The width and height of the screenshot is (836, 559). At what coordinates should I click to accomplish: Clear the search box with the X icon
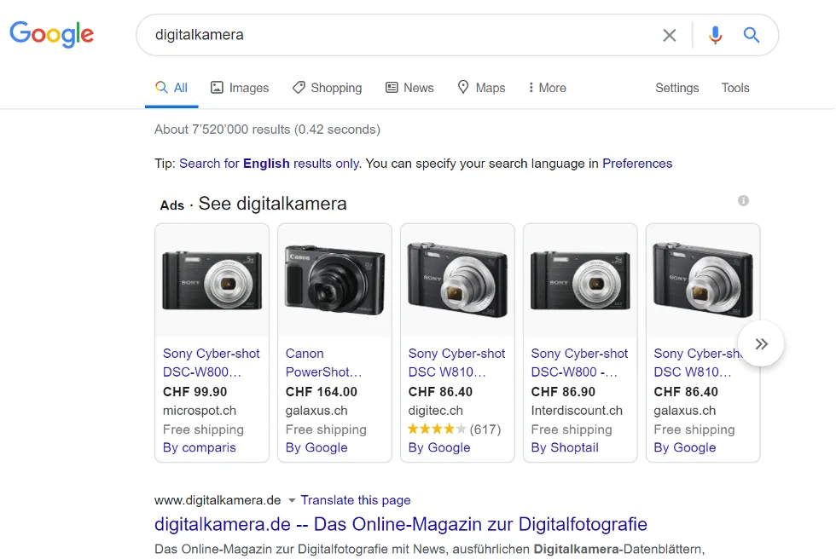(669, 35)
